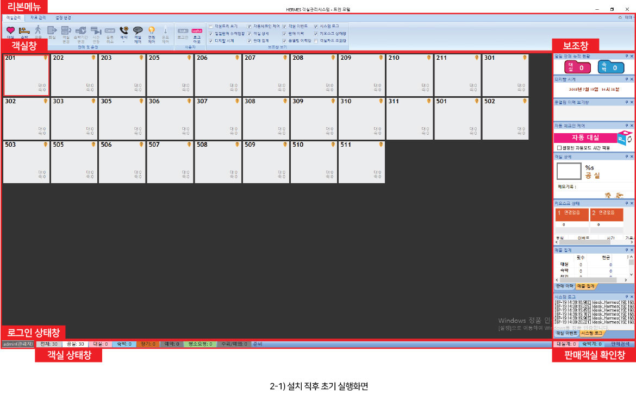The width and height of the screenshot is (636, 394).
Task: Click the bulb icon on room 511
Action: pos(381,145)
